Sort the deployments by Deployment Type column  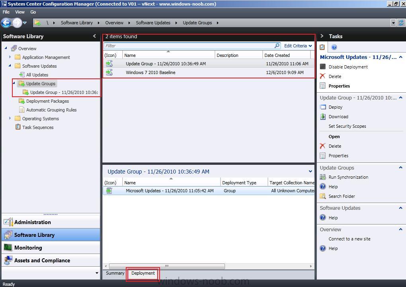(x=244, y=183)
